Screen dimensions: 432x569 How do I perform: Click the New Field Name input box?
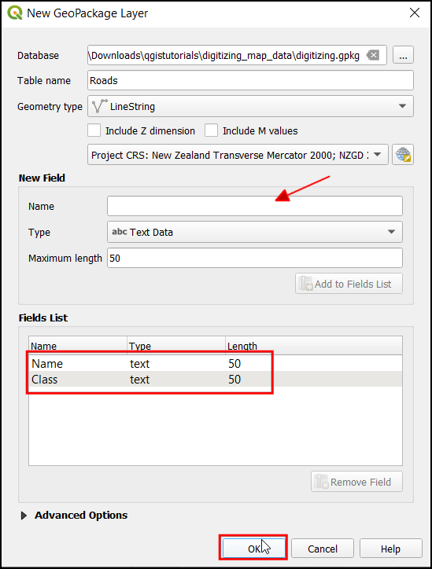tap(255, 206)
